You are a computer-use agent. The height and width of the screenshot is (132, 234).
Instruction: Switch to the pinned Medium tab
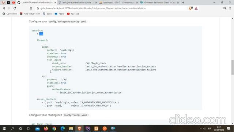pyautogui.click(x=8, y=3)
